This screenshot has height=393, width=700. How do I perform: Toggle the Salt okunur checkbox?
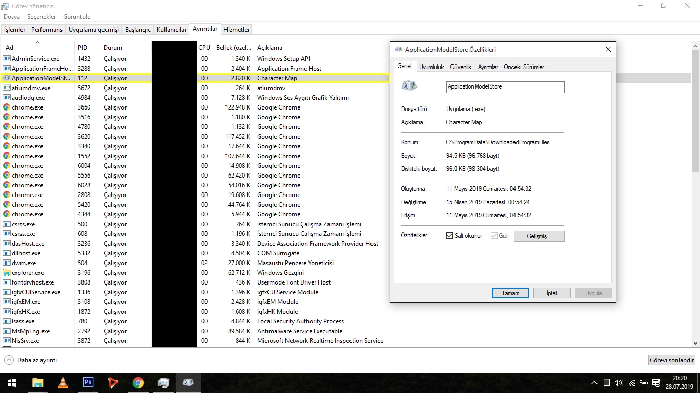pyautogui.click(x=449, y=236)
